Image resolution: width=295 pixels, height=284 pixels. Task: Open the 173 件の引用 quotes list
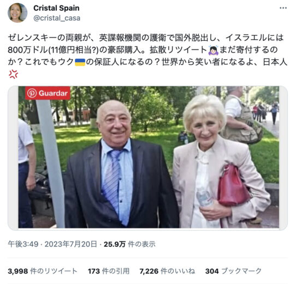pyautogui.click(x=109, y=271)
